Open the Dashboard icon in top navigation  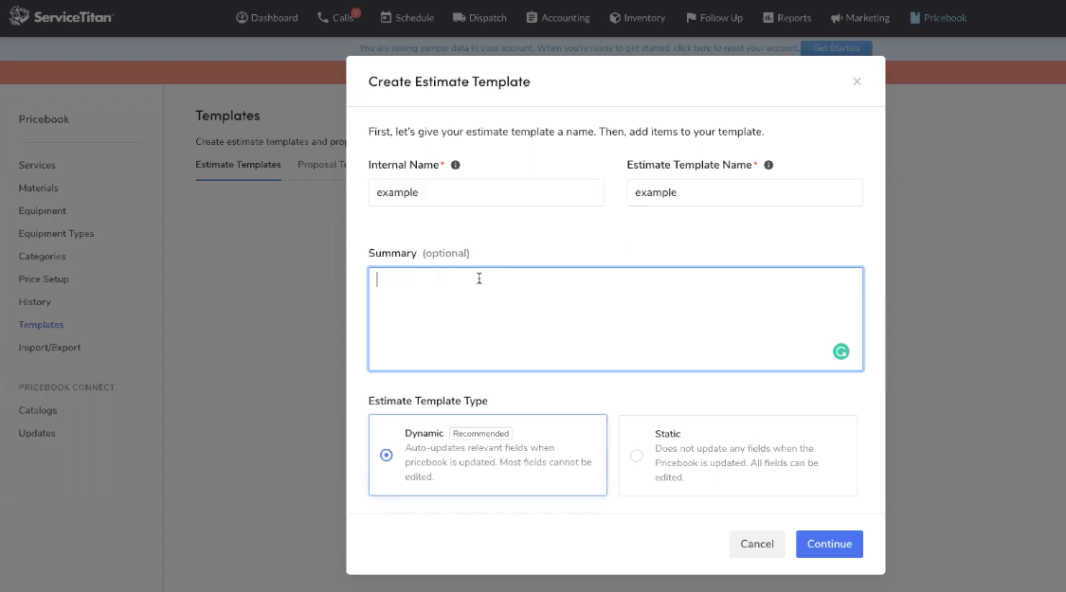click(x=241, y=17)
